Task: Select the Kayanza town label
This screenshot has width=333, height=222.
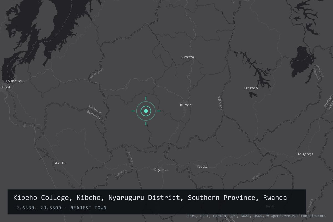Action: (161, 170)
